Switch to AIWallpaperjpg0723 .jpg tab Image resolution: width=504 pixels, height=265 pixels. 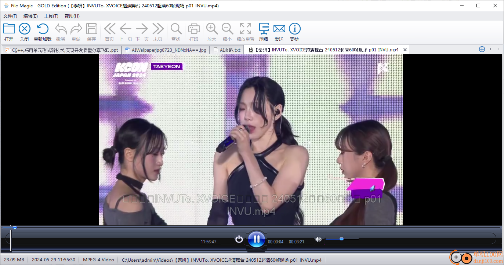(166, 50)
